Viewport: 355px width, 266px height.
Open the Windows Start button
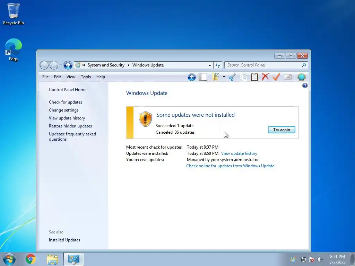point(9,259)
